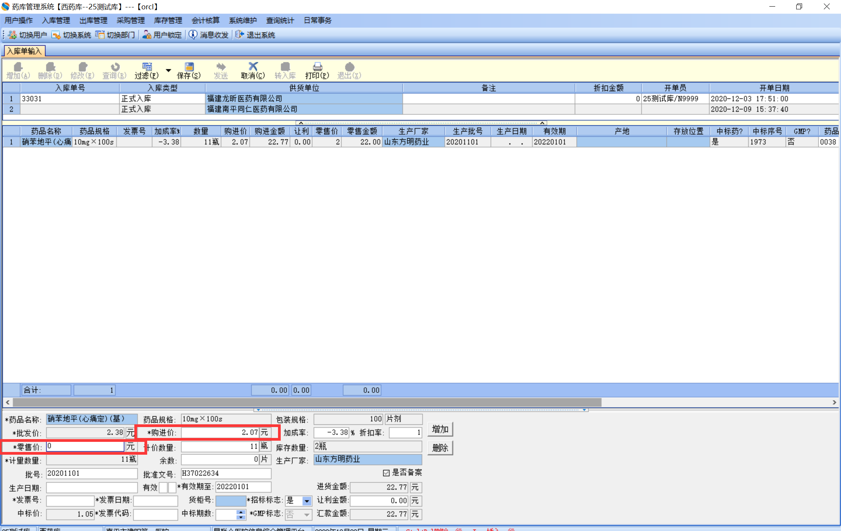Click the 删除 button in detail panel
This screenshot has width=841, height=531.
[x=440, y=448]
